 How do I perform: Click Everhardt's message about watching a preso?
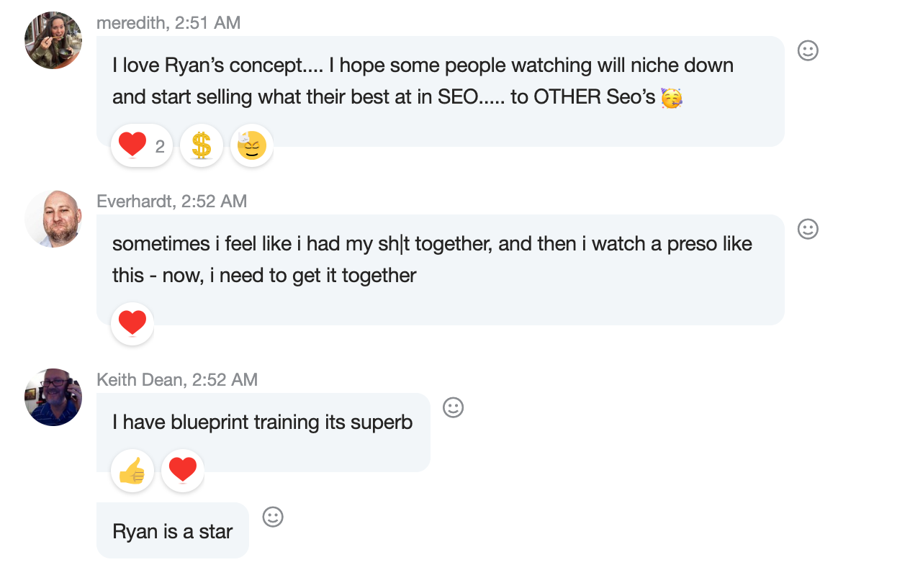point(432,259)
